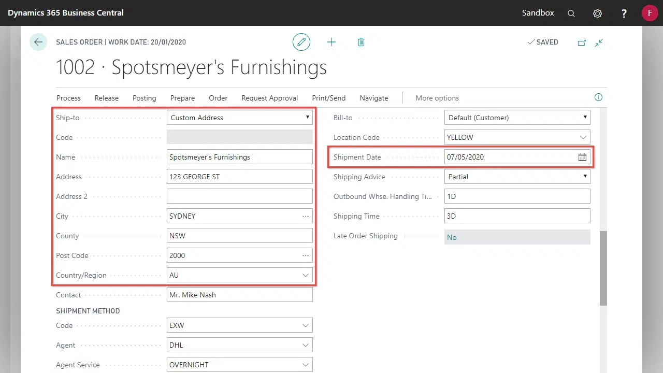The width and height of the screenshot is (663, 373).
Task: Show the information panel icon
Action: pyautogui.click(x=598, y=97)
